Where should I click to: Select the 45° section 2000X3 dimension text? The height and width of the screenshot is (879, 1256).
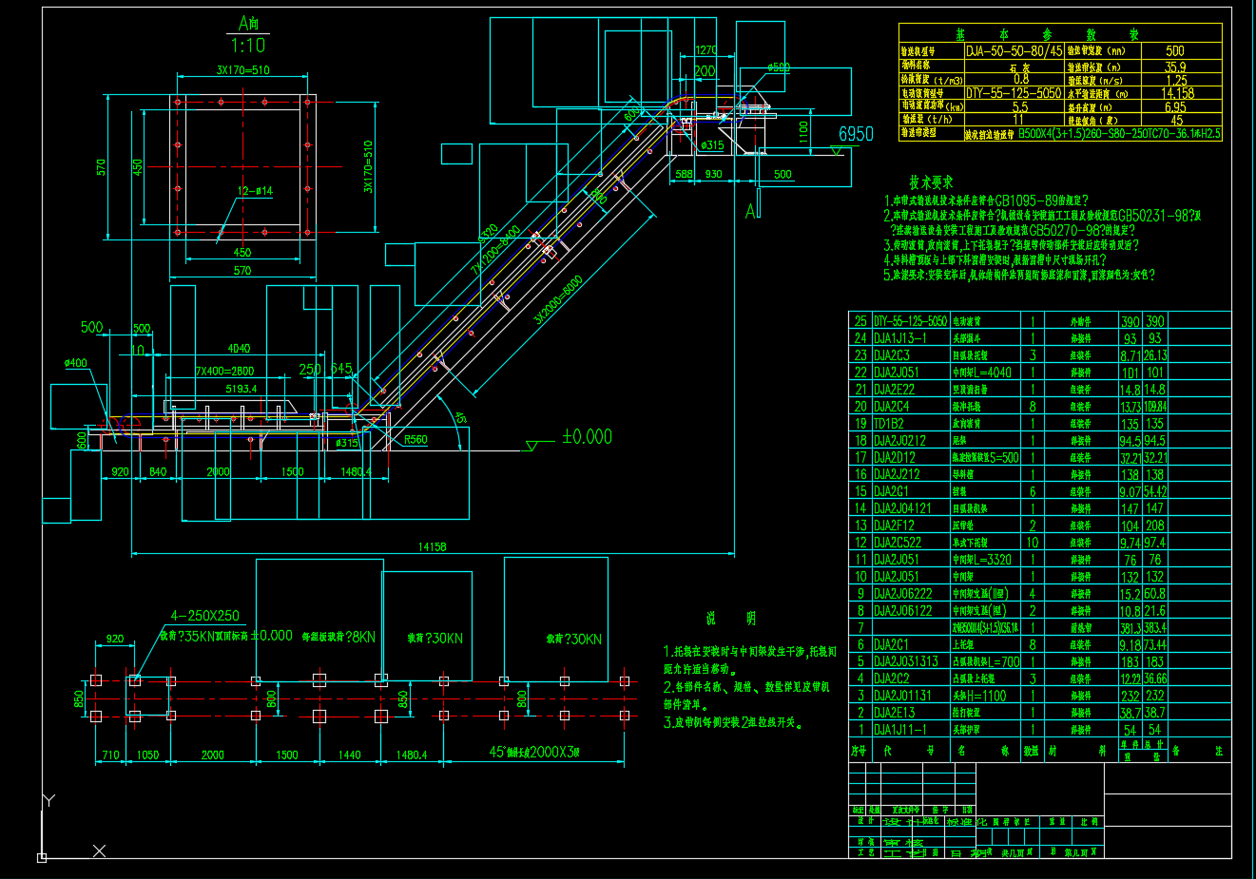point(533,752)
